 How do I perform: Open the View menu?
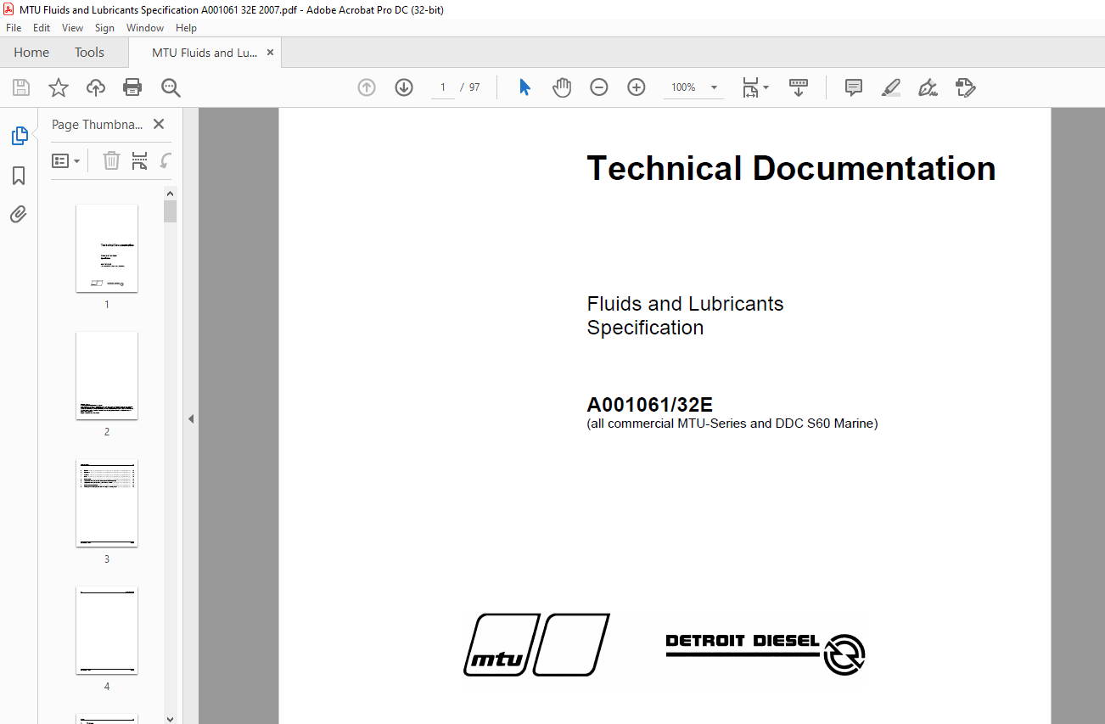coord(73,28)
